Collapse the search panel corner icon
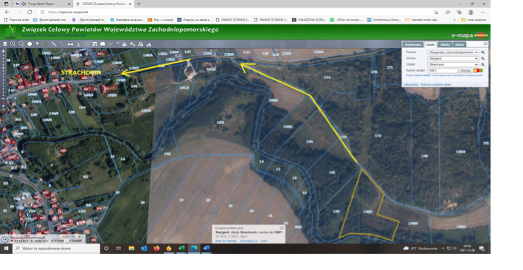Screen dimensions: 523x270 pos(485,44)
